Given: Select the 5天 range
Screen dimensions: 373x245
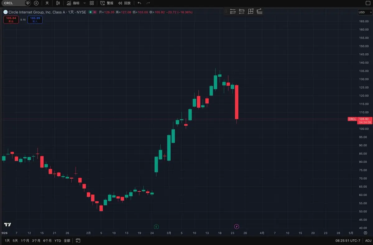Looking at the screenshot, I should (15, 241).
